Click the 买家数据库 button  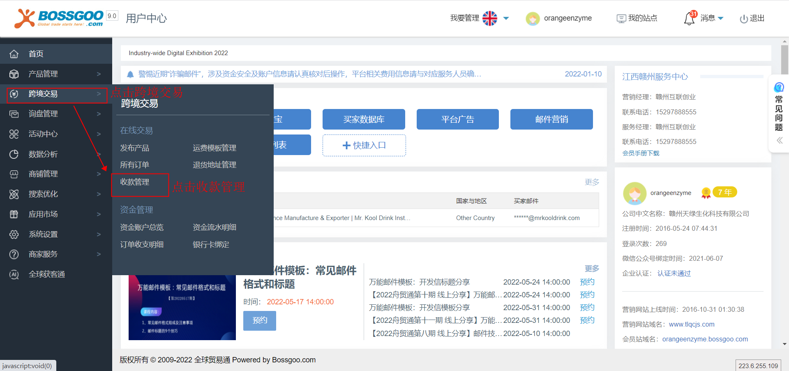tap(364, 119)
